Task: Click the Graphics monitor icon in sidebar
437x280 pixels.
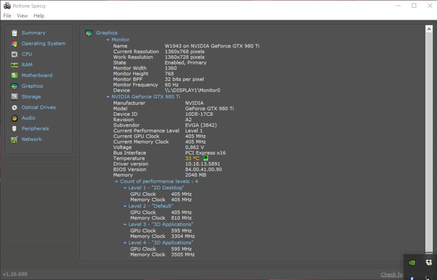Action: [15, 86]
